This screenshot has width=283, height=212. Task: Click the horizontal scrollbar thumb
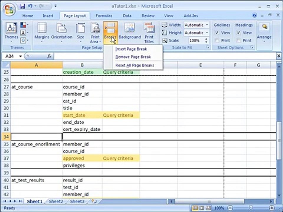click(209, 201)
